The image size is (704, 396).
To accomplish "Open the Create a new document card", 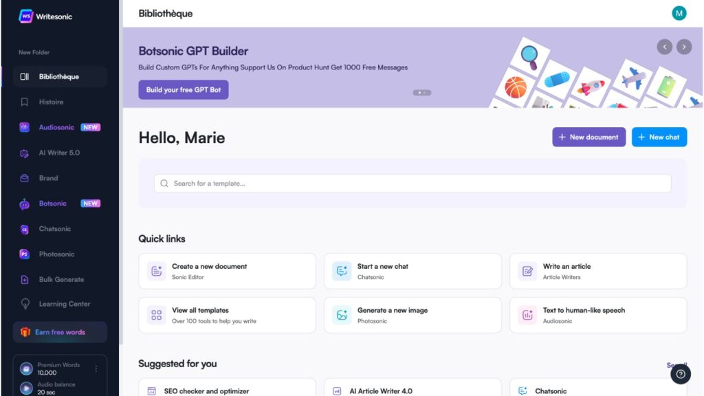I will (227, 271).
